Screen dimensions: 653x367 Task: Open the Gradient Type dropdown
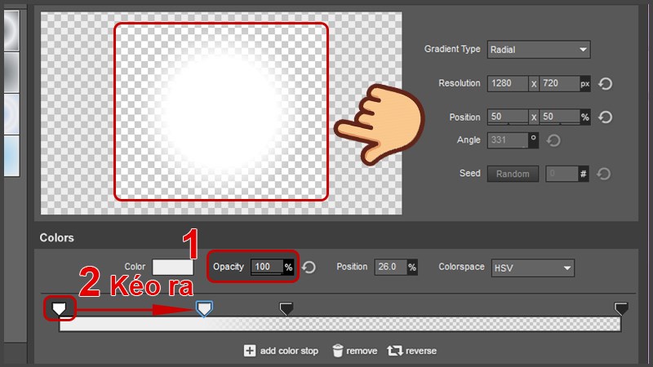click(538, 50)
